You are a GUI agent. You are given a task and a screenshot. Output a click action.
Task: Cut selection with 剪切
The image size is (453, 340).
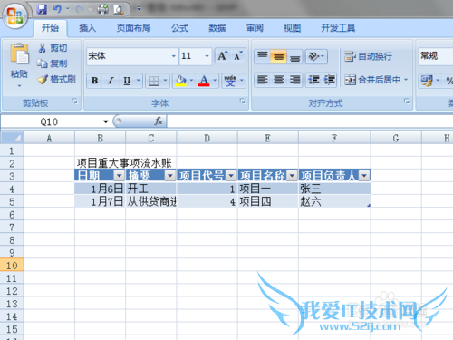[53, 48]
